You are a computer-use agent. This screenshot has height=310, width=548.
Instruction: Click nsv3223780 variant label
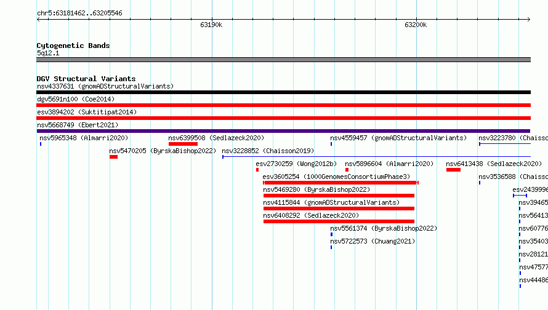(513, 138)
